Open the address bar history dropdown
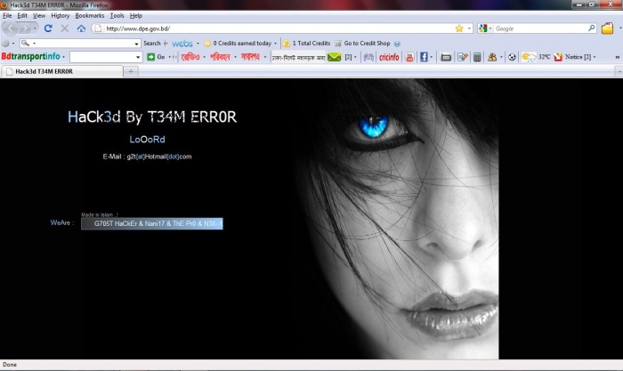Screen dimensions: 623x371 [469, 28]
